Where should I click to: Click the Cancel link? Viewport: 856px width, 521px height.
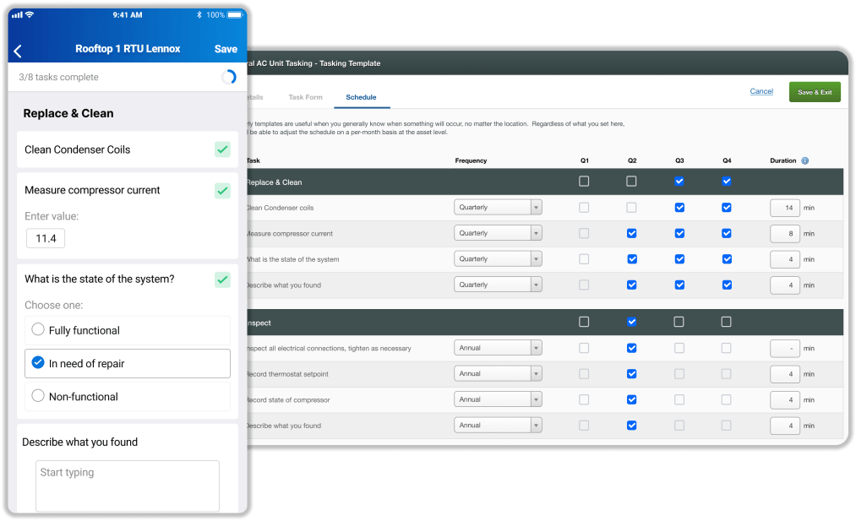coord(761,91)
